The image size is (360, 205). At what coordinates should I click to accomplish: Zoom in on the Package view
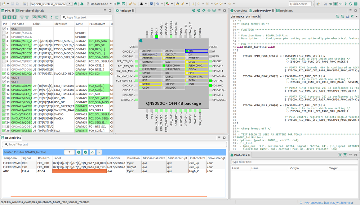coord(194,11)
